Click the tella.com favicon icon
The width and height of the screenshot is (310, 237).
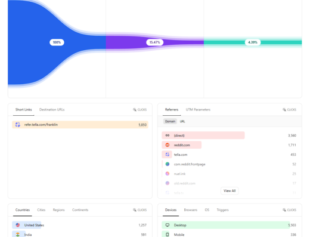tap(168, 155)
